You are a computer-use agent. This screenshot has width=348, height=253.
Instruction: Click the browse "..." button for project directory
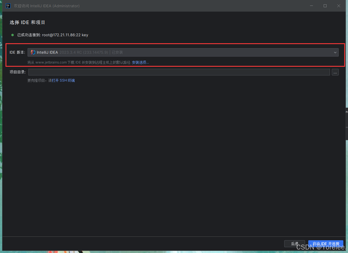(x=335, y=72)
